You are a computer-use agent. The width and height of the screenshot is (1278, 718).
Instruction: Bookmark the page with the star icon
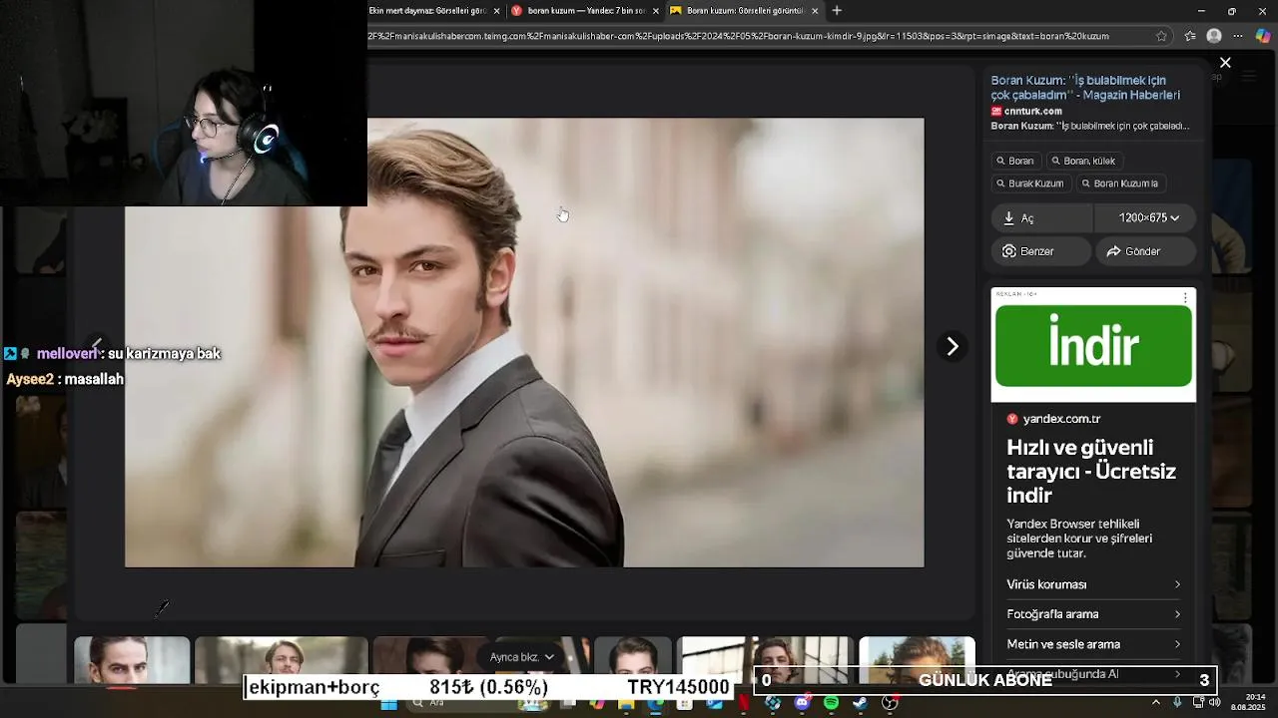click(1161, 36)
